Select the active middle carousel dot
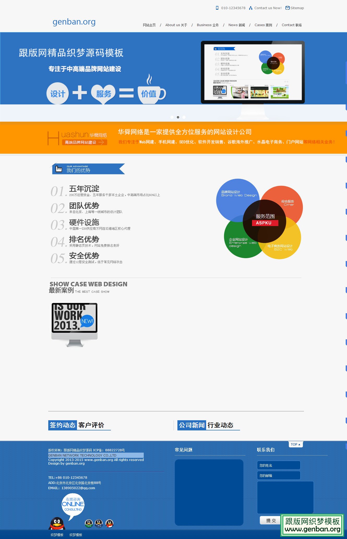Image resolution: width=347 pixels, height=539 pixels. pyautogui.click(x=178, y=117)
